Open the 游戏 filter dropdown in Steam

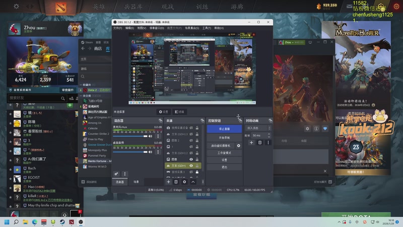coord(95,69)
